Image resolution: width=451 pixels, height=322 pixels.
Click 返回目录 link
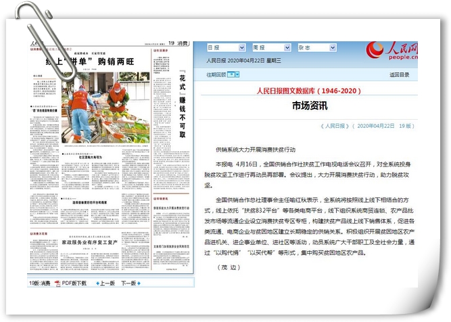pos(399,75)
